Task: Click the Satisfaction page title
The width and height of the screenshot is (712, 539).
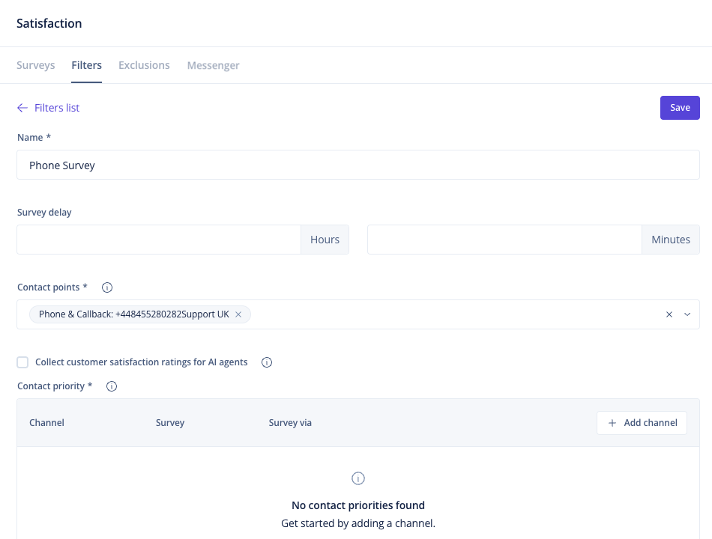Action: pos(49,24)
